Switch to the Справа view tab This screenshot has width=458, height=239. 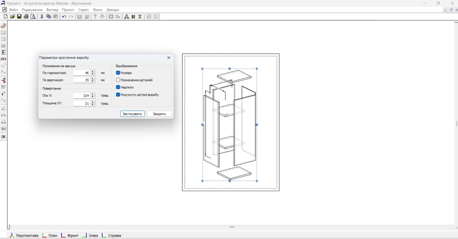point(111,235)
